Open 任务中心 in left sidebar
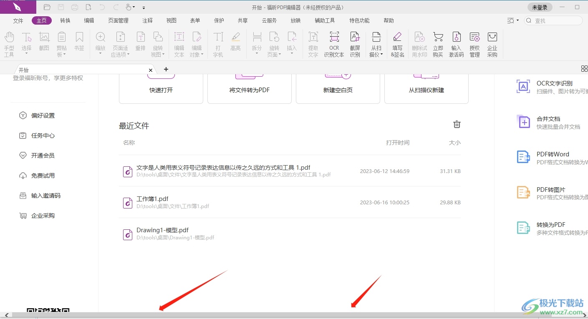 pyautogui.click(x=37, y=136)
